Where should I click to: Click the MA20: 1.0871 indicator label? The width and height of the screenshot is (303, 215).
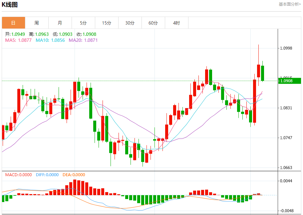tap(83, 40)
